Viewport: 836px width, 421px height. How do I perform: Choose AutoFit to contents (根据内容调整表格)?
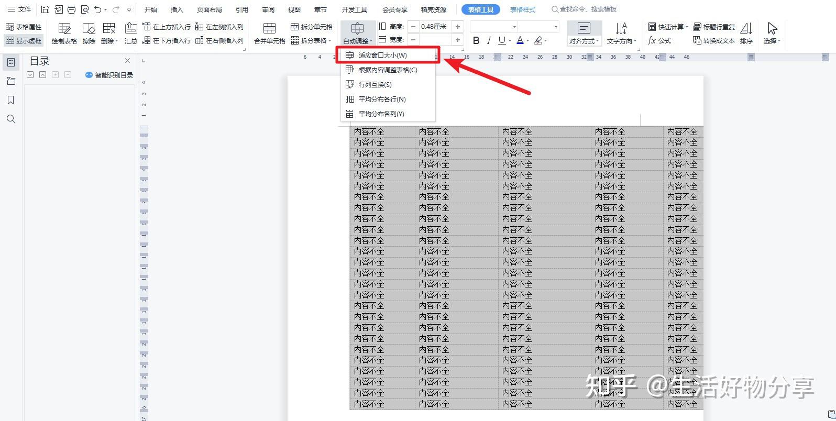[x=388, y=70]
